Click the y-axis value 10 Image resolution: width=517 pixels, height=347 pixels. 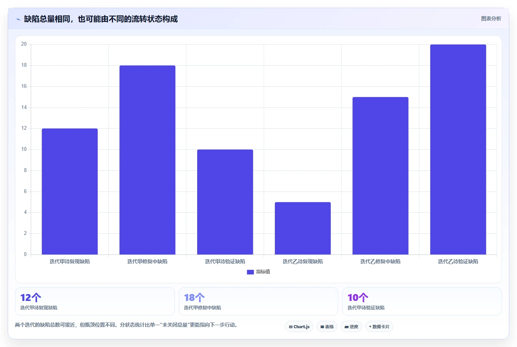click(x=24, y=149)
